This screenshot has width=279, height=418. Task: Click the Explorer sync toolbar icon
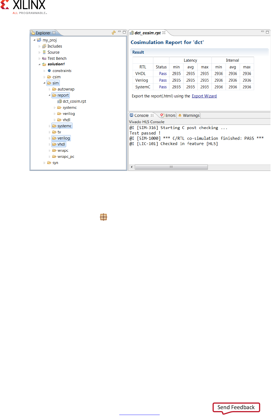click(114, 32)
